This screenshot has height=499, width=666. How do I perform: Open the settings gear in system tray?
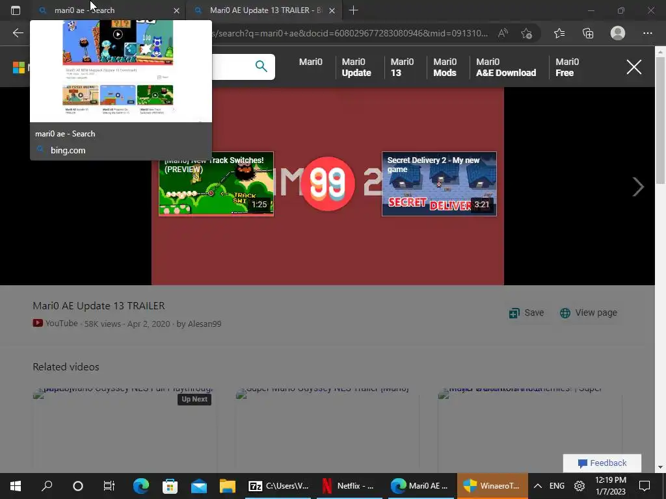coord(579,486)
